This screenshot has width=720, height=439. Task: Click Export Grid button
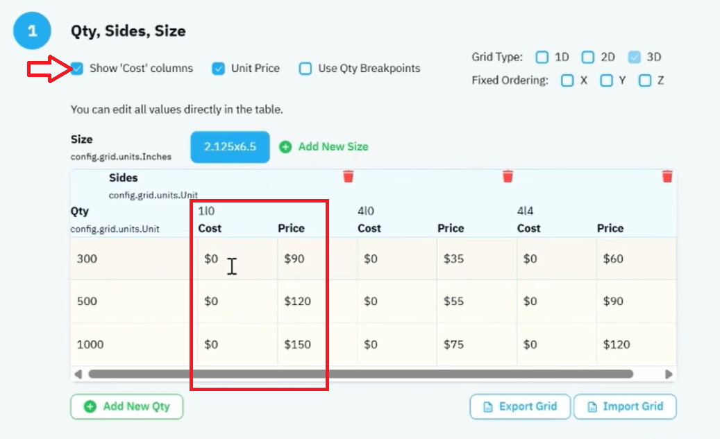click(x=520, y=406)
